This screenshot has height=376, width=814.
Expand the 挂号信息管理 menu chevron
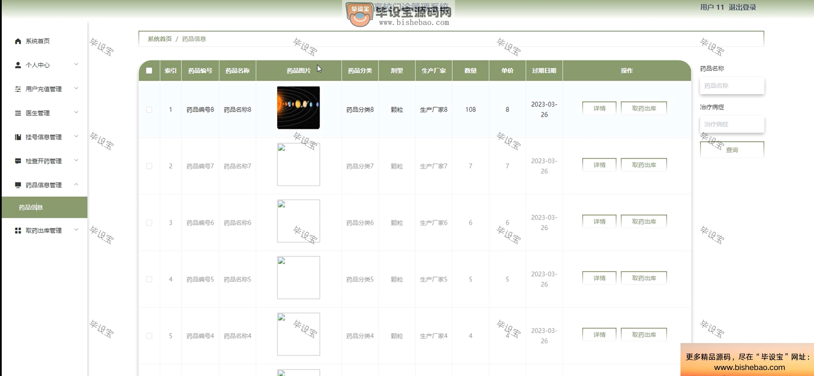pos(76,136)
